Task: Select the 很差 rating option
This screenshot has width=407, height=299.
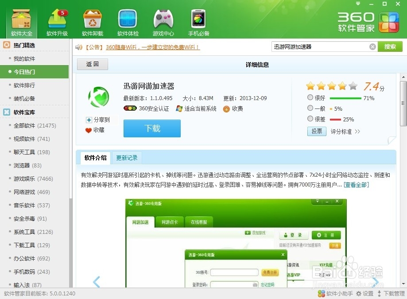Action: (x=310, y=119)
